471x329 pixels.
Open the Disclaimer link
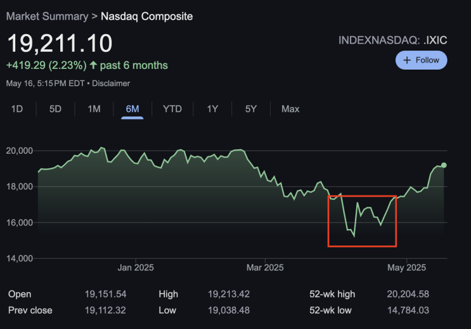(x=111, y=83)
